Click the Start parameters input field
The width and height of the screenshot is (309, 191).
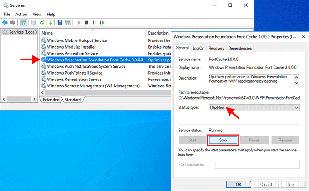(x=257, y=164)
